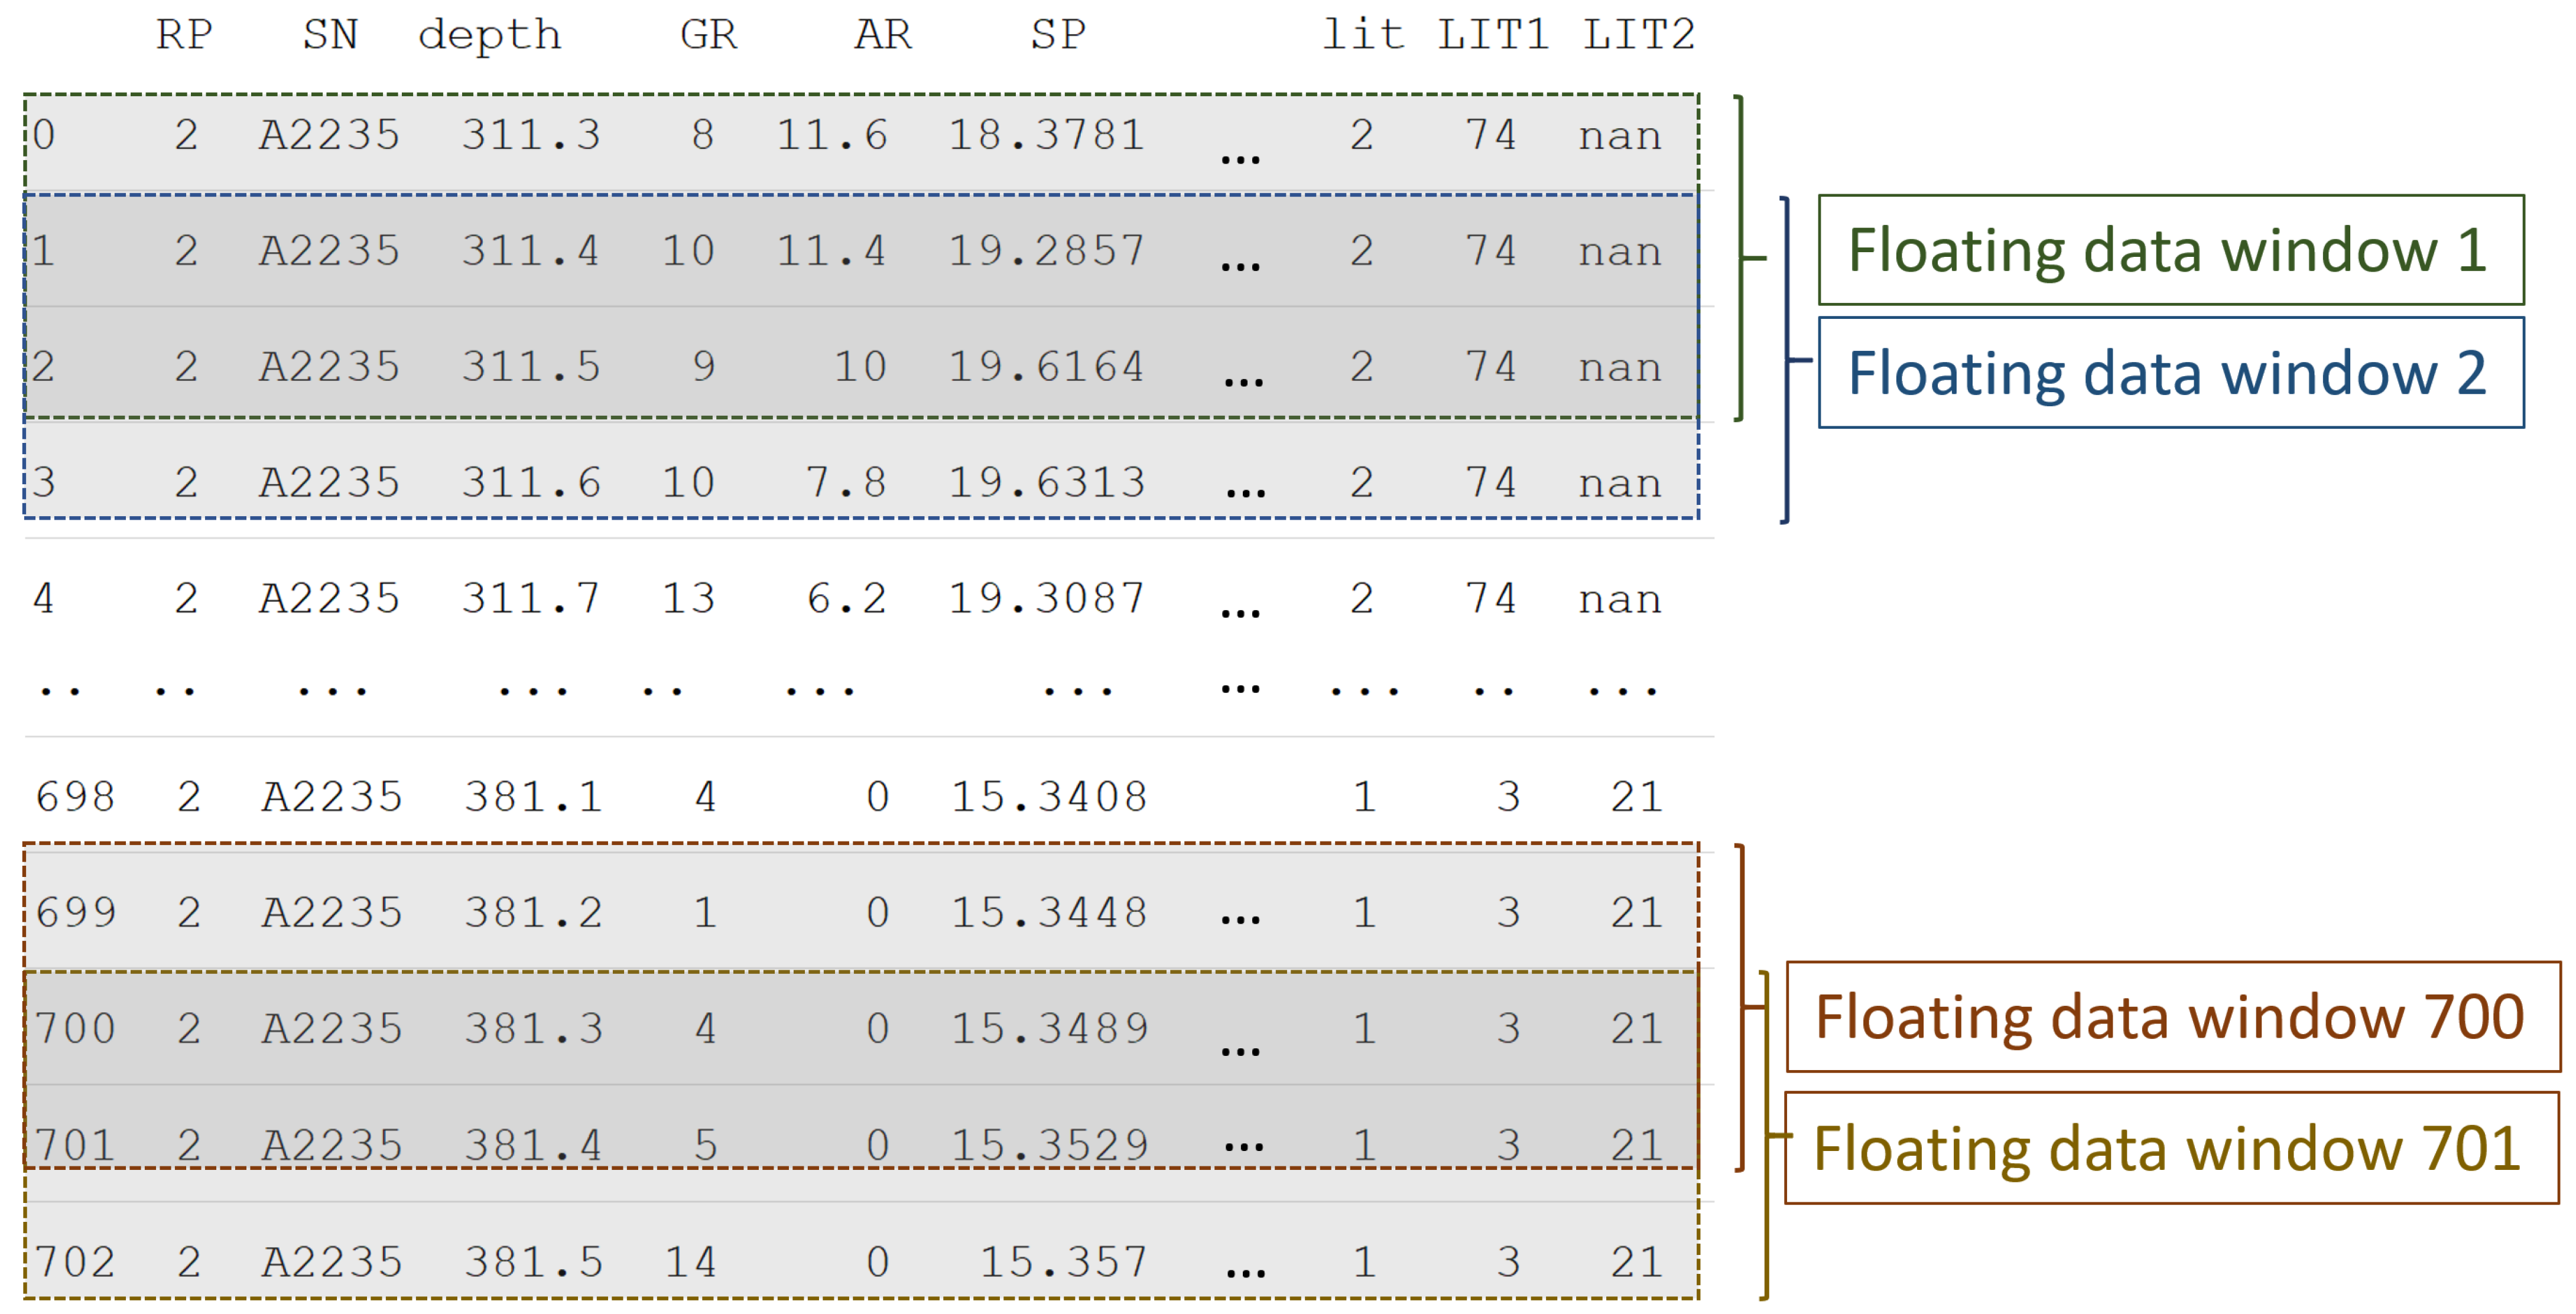The width and height of the screenshot is (2576, 1314).
Task: Click the SP value 19.3087
Action: coord(1046,599)
